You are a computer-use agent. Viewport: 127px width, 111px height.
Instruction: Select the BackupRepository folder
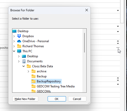[x=46, y=81]
